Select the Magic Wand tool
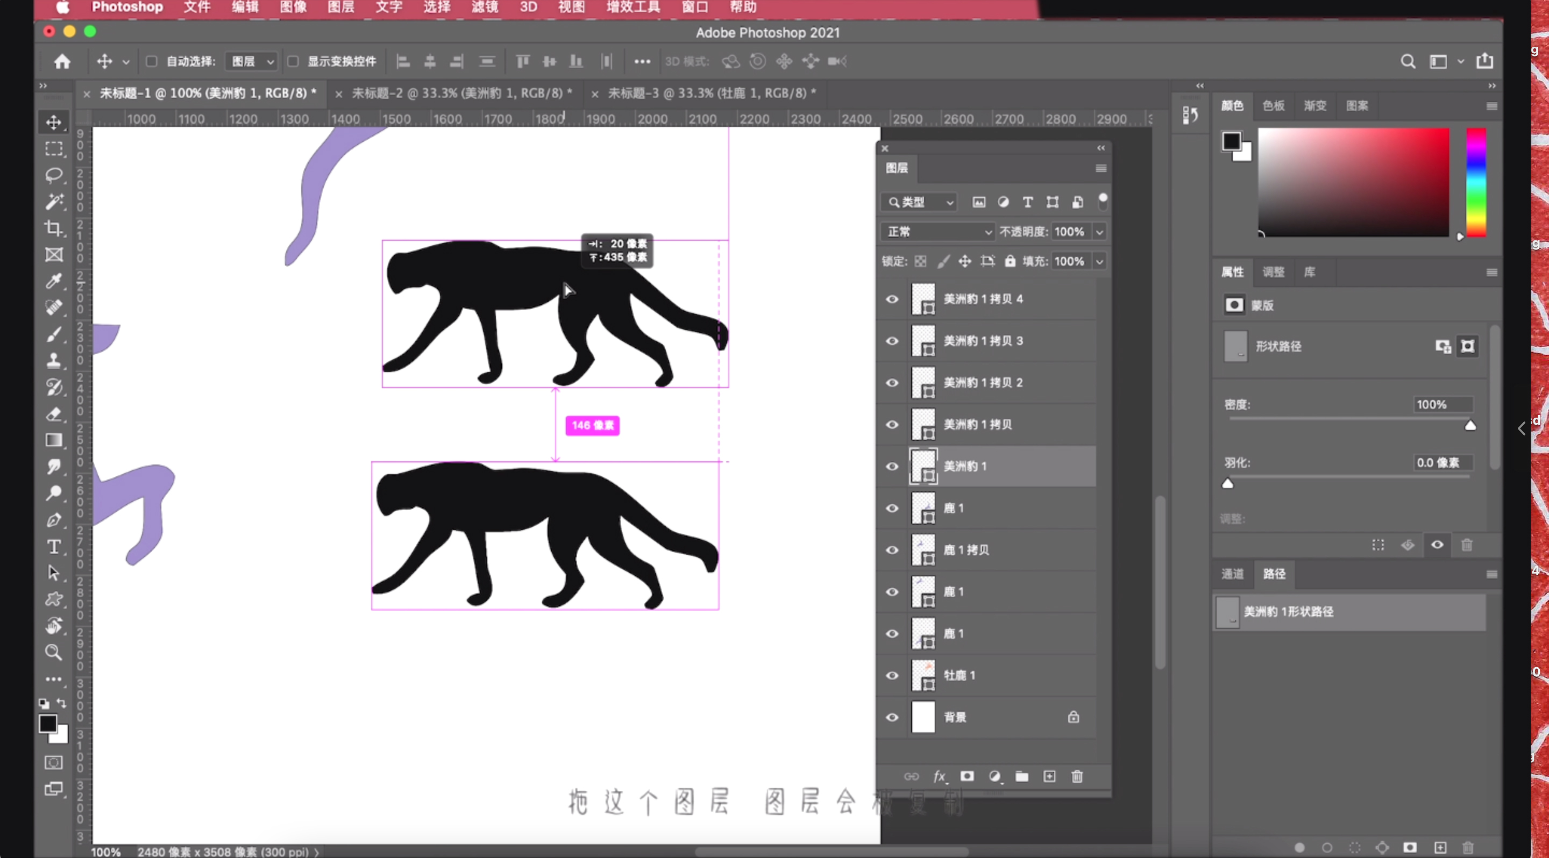The width and height of the screenshot is (1549, 858). [x=54, y=202]
